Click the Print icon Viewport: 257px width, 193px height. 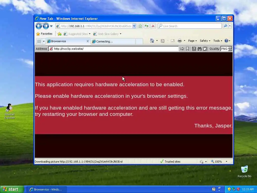coord(180,41)
